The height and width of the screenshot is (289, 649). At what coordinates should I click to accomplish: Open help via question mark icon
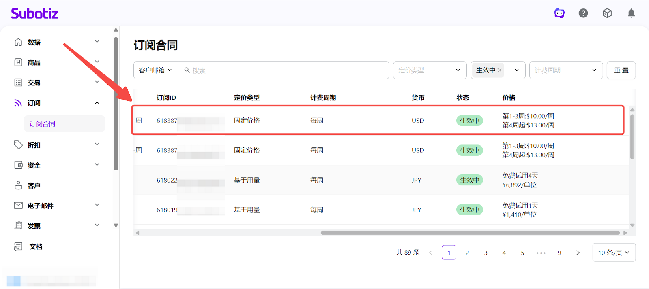[x=583, y=13]
